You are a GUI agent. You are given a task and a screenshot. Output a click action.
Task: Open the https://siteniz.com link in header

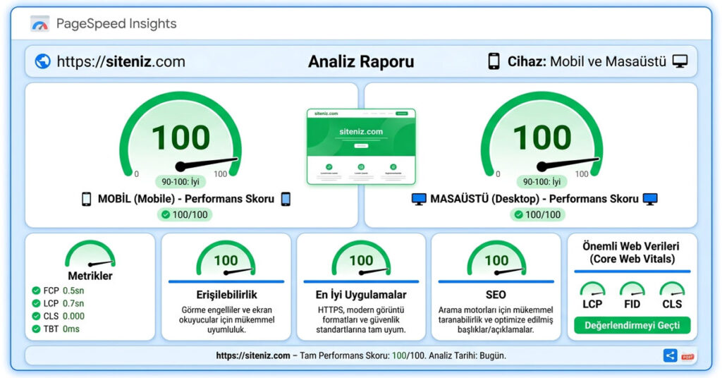click(x=121, y=61)
